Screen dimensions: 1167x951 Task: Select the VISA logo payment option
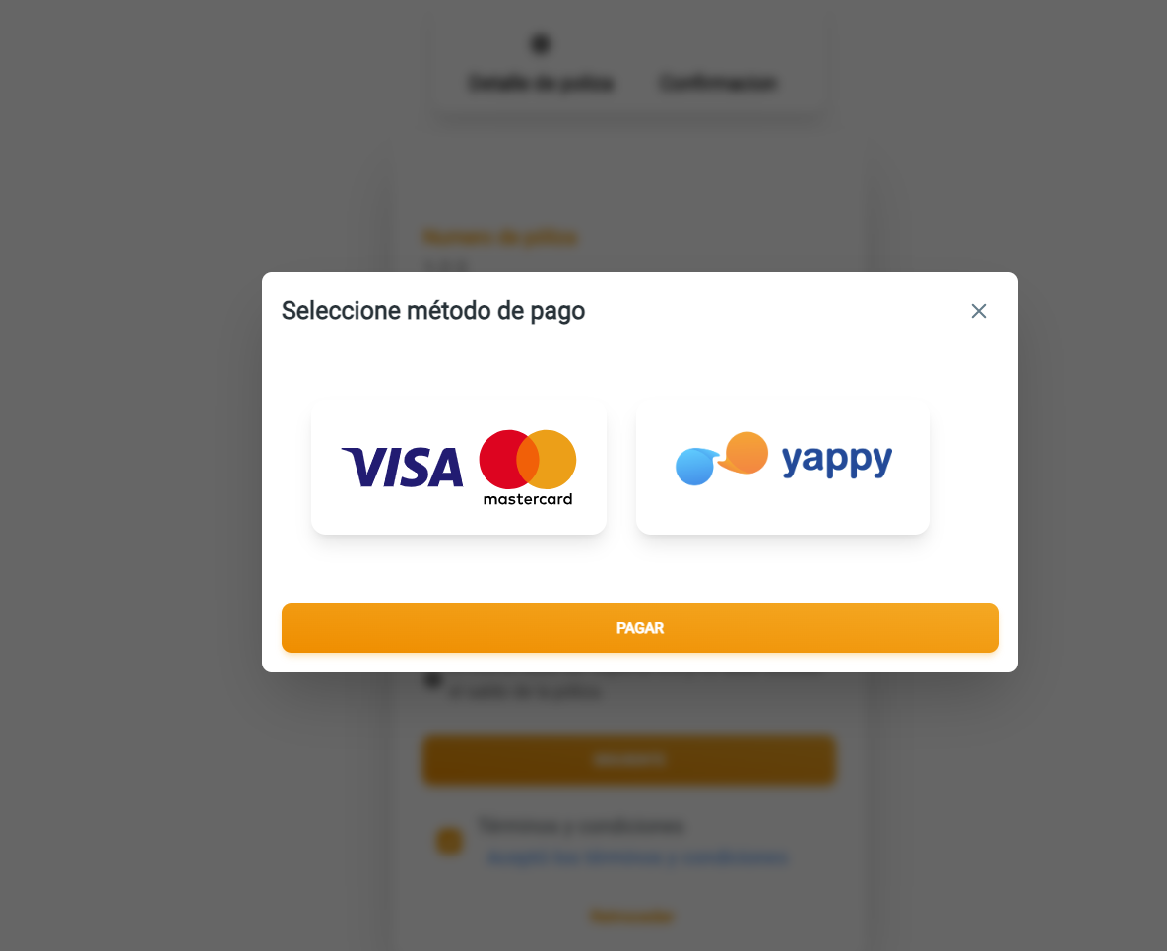[403, 467]
